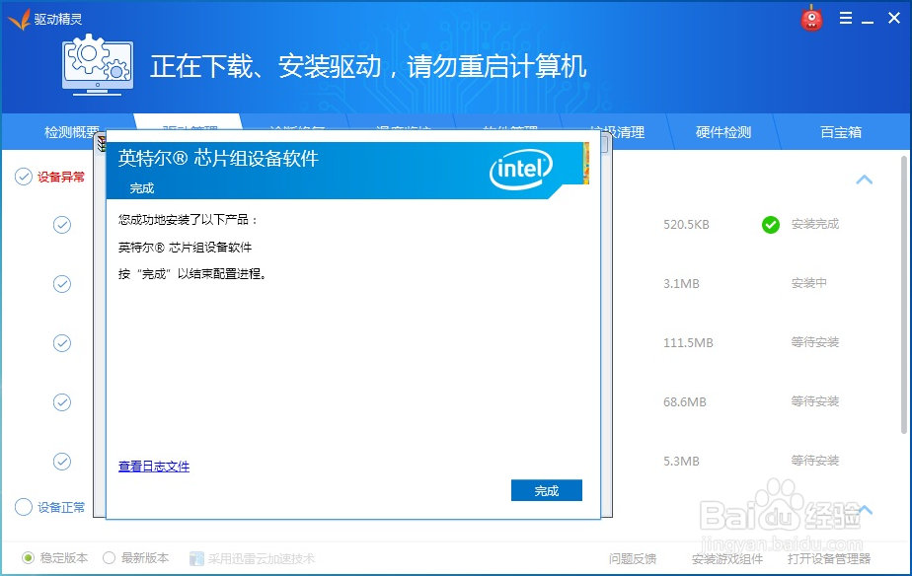This screenshot has height=576, width=912.
Task: Click the Xunlei cloud acceleration icon
Action: (196, 558)
